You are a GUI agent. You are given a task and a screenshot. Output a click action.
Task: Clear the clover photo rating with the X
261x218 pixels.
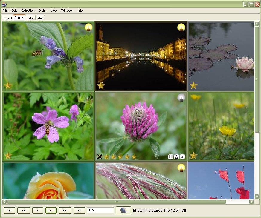[100, 157]
